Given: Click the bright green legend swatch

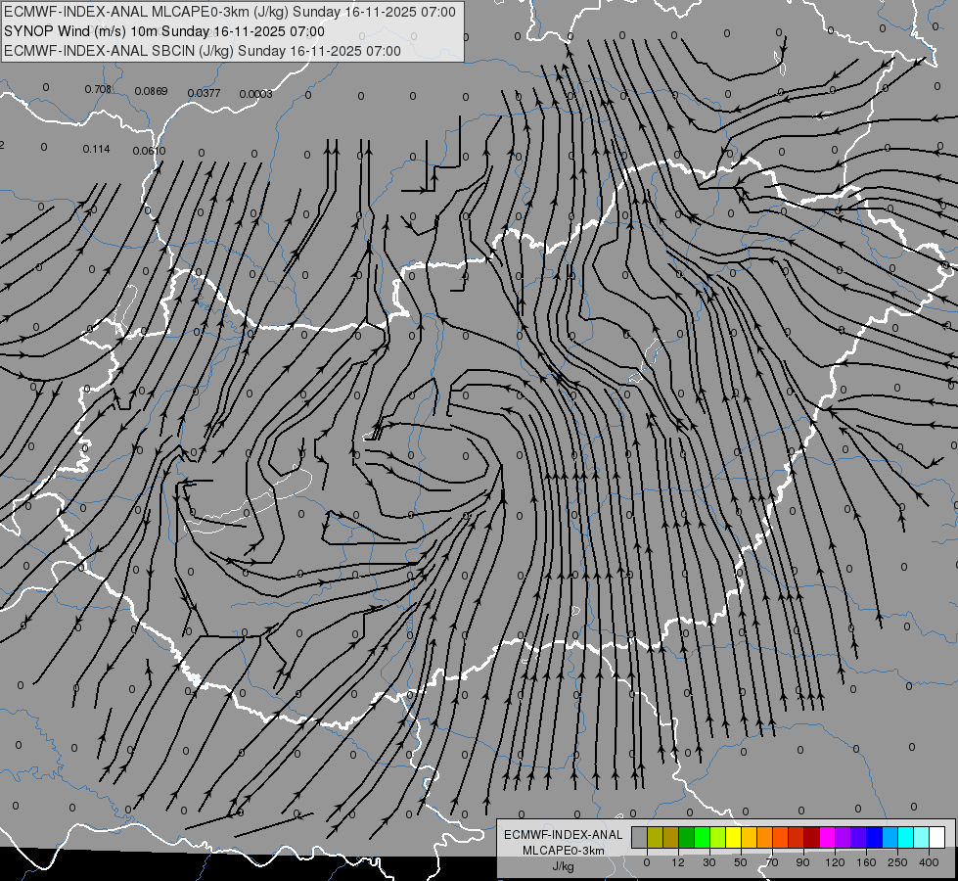Looking at the screenshot, I should (703, 837).
